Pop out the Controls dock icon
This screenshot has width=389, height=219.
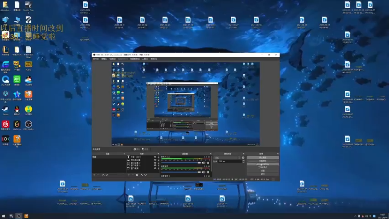pyautogui.click(x=278, y=154)
